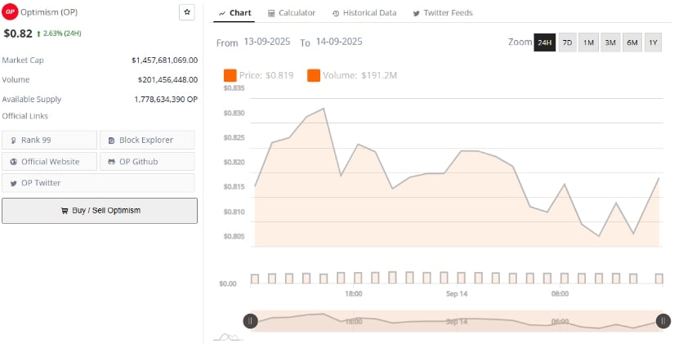Visit the Official Website link

tap(49, 161)
